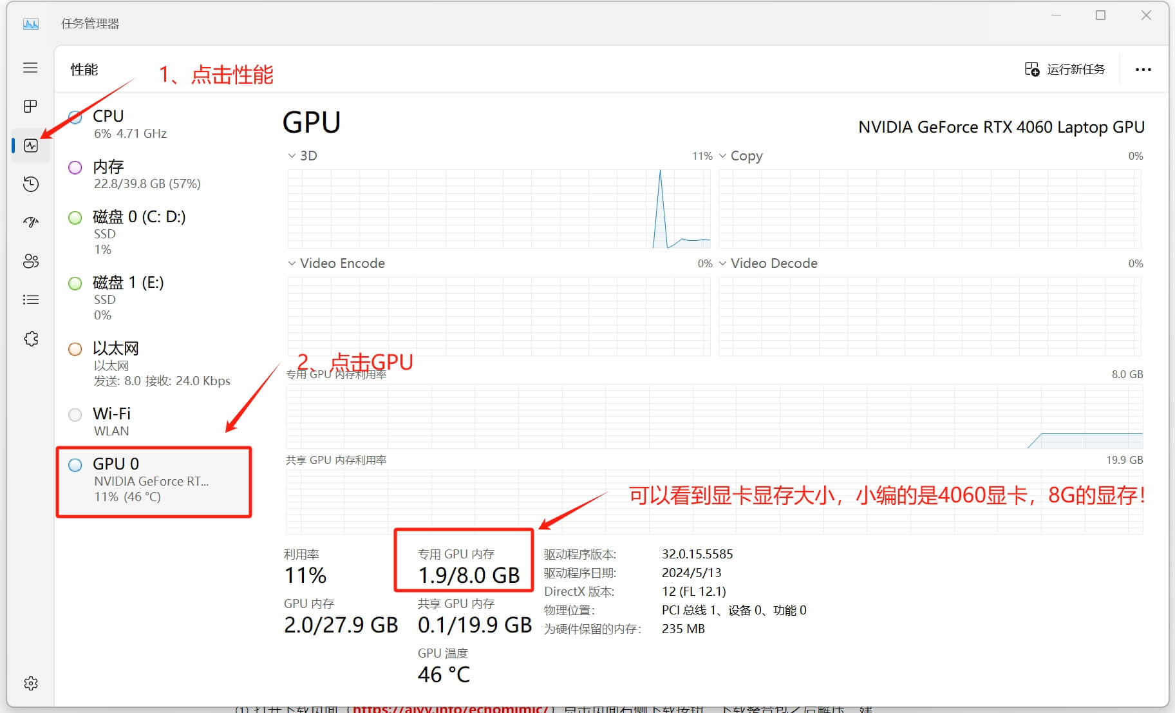Open the three-dot more options menu
1175x713 pixels.
coord(1143,70)
